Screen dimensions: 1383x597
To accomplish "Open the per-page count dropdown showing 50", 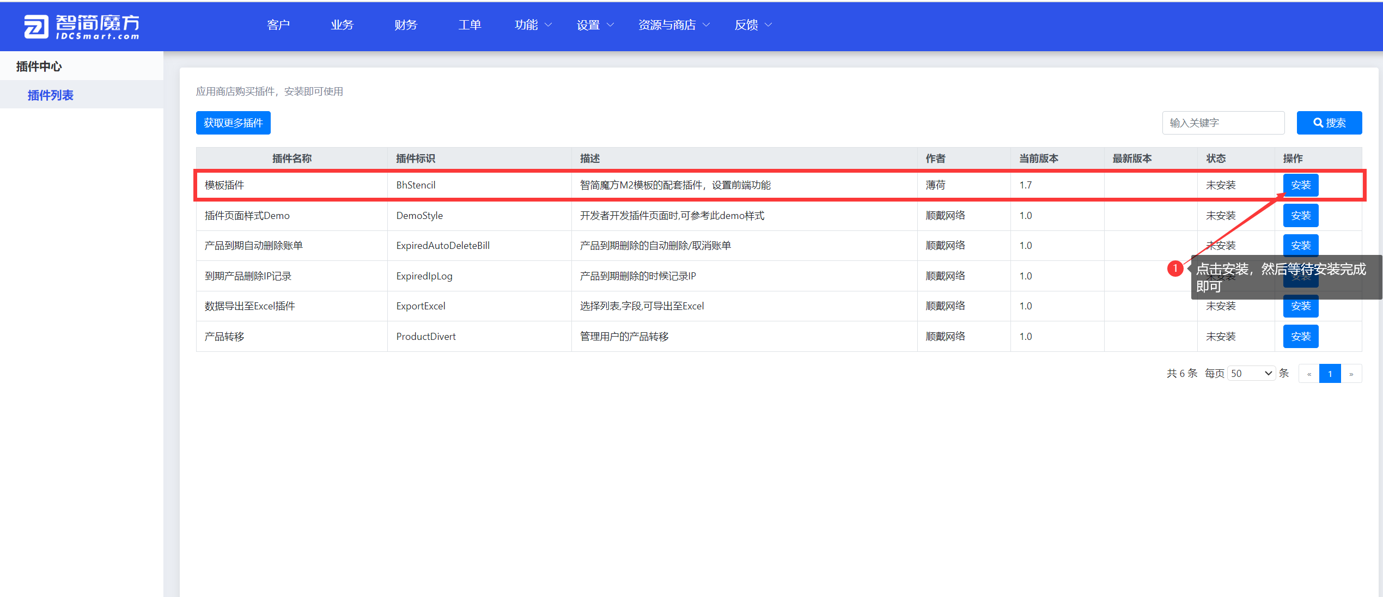I will pos(1251,374).
